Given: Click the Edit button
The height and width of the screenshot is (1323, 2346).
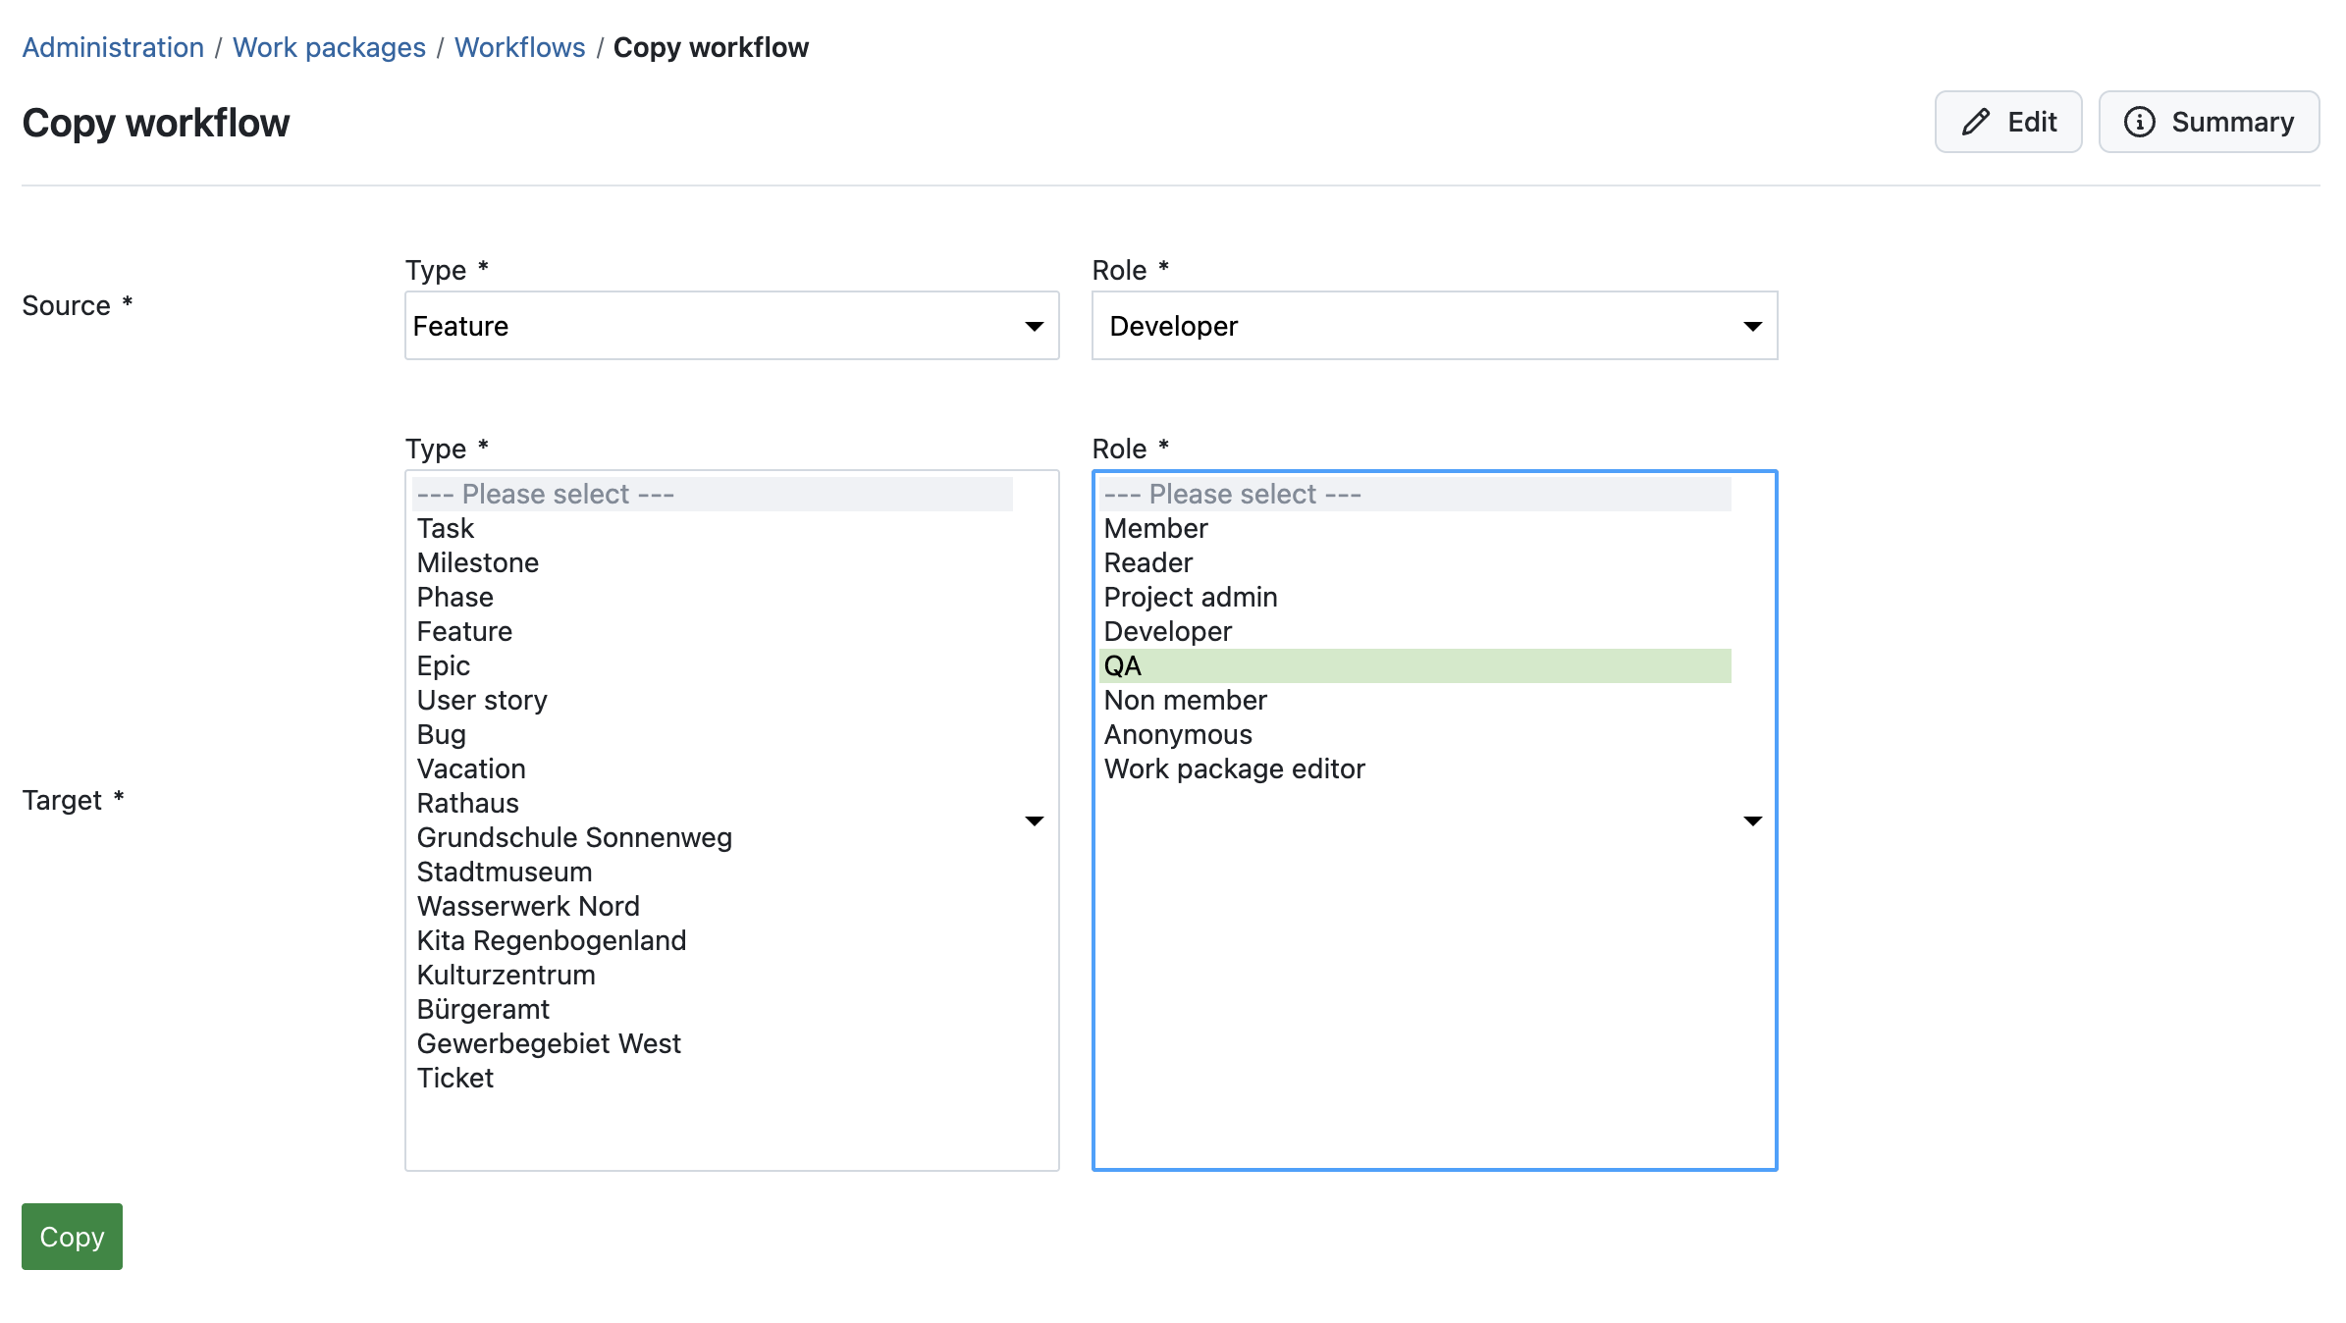Looking at the screenshot, I should [x=2007, y=121].
